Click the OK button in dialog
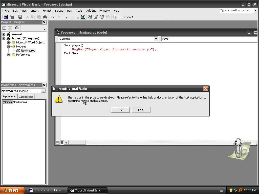The width and height of the screenshot is (259, 194). (x=120, y=110)
